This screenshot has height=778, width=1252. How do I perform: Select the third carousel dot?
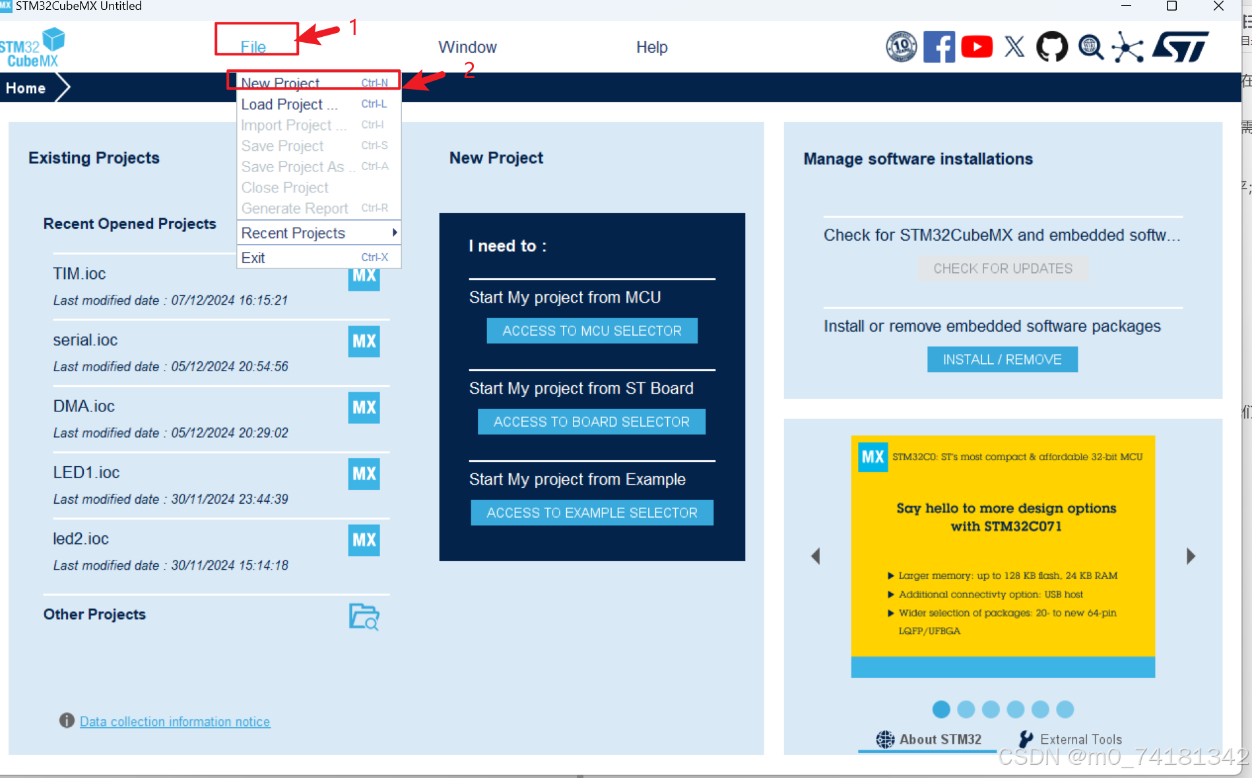coord(991,709)
